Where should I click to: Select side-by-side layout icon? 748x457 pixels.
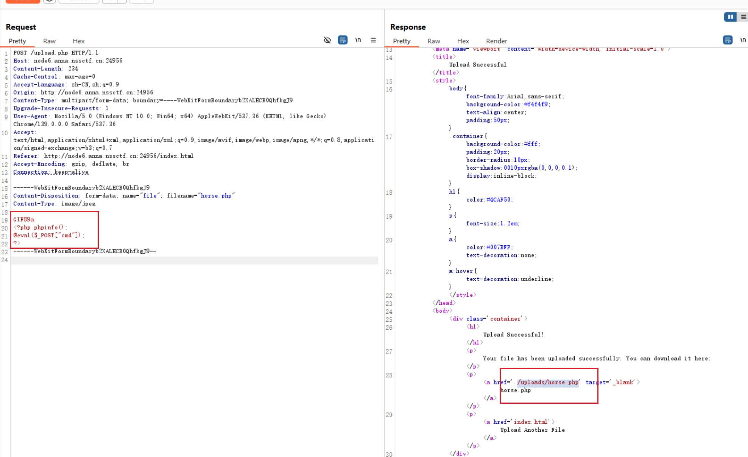(730, 17)
